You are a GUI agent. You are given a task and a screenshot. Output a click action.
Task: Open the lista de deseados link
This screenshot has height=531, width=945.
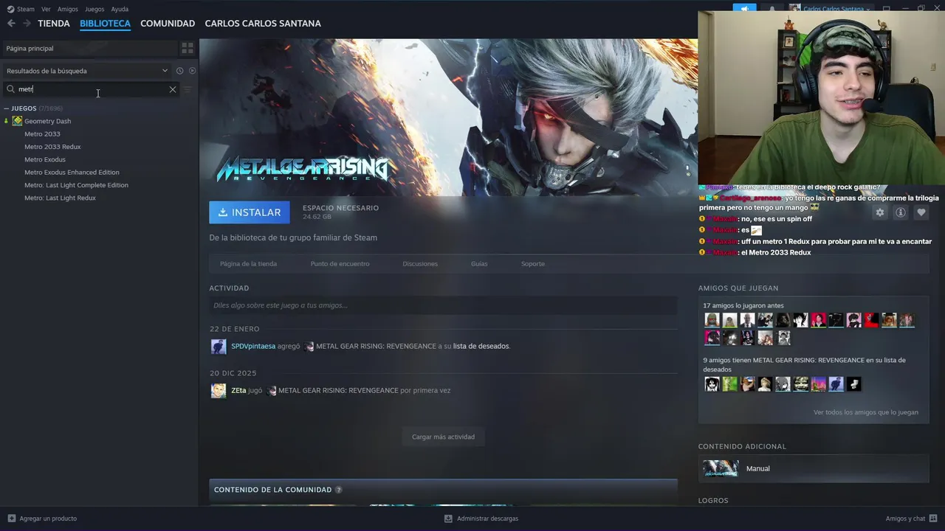(481, 346)
